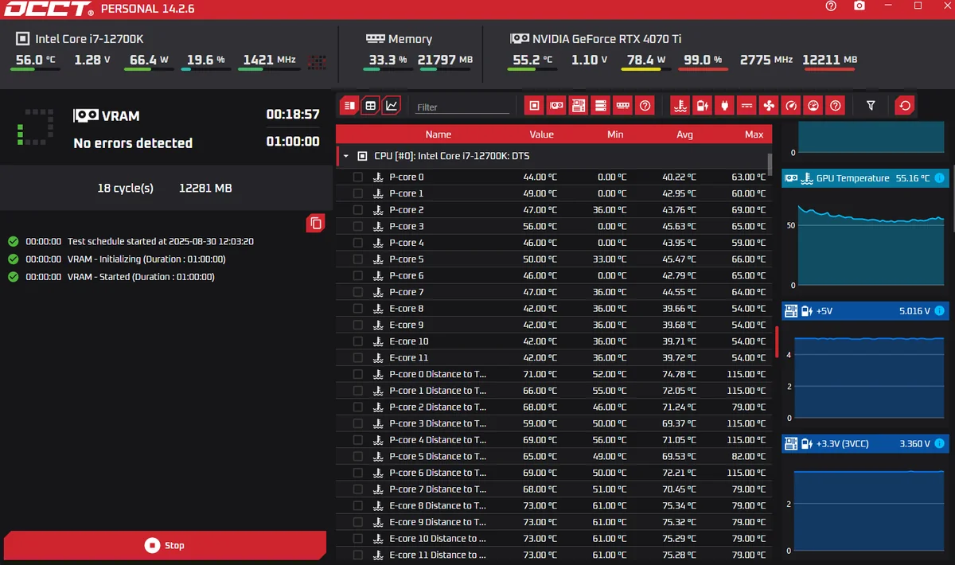Image resolution: width=955 pixels, height=565 pixels.
Task: Click the power plug filter icon
Action: pos(724,105)
